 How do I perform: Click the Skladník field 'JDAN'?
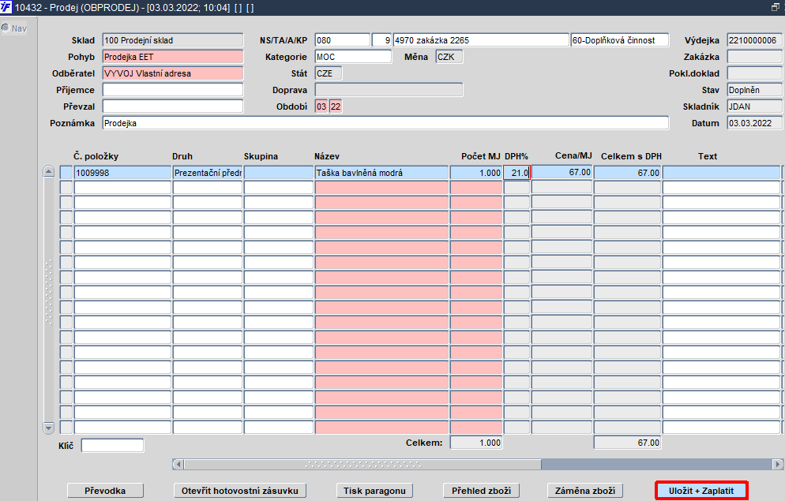(754, 106)
